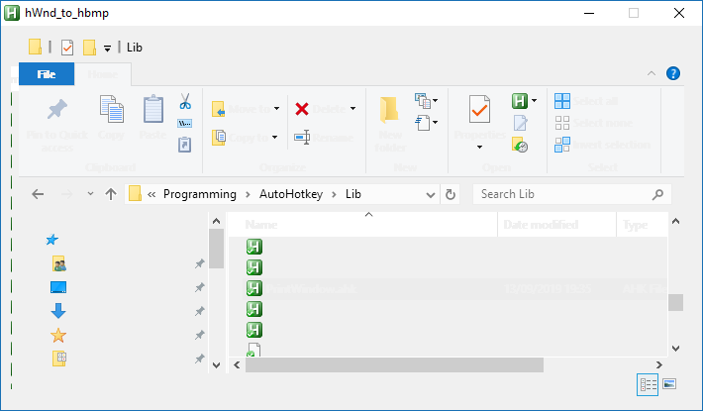Image resolution: width=703 pixels, height=411 pixels.
Task: Click the Paste clipboard icon
Action: 153,109
